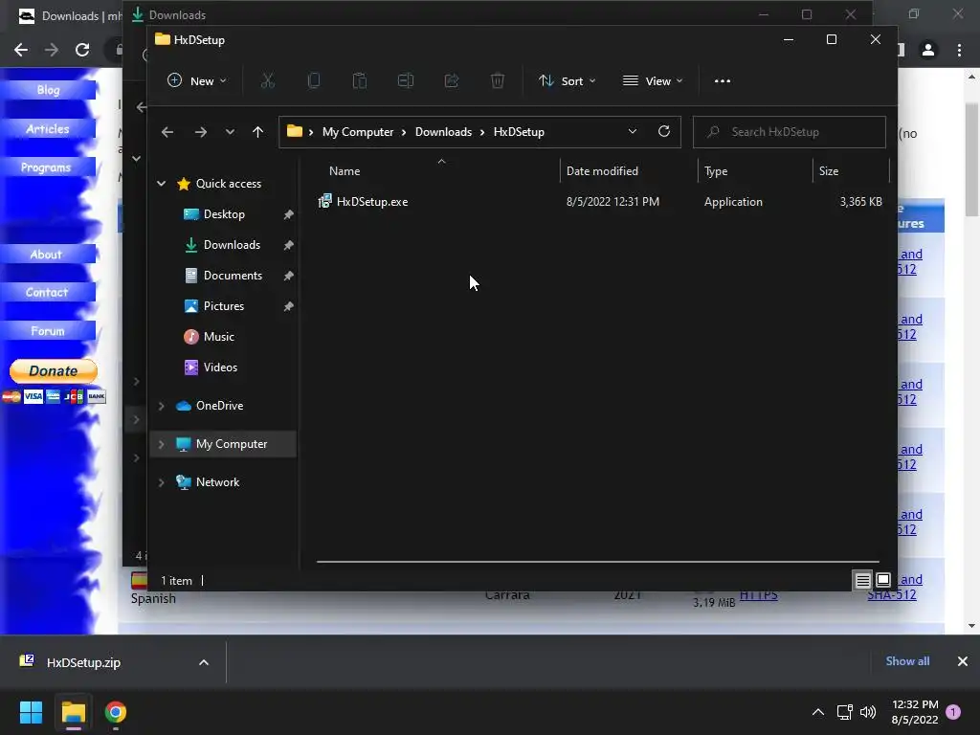Show hidden system tray icons
This screenshot has height=735, width=980.
point(817,712)
